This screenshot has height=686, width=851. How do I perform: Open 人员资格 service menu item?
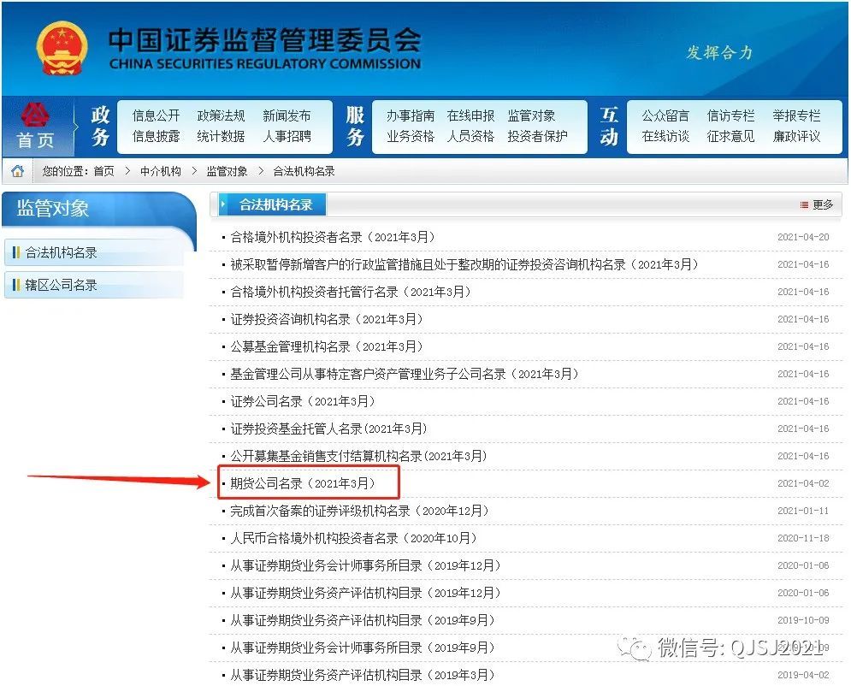click(x=470, y=136)
